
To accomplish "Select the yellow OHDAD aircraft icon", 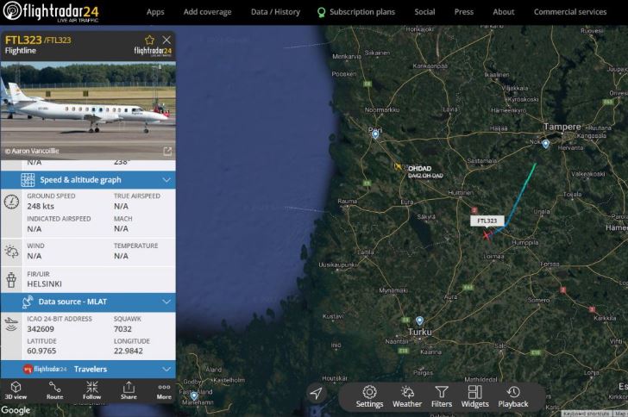I will (399, 166).
